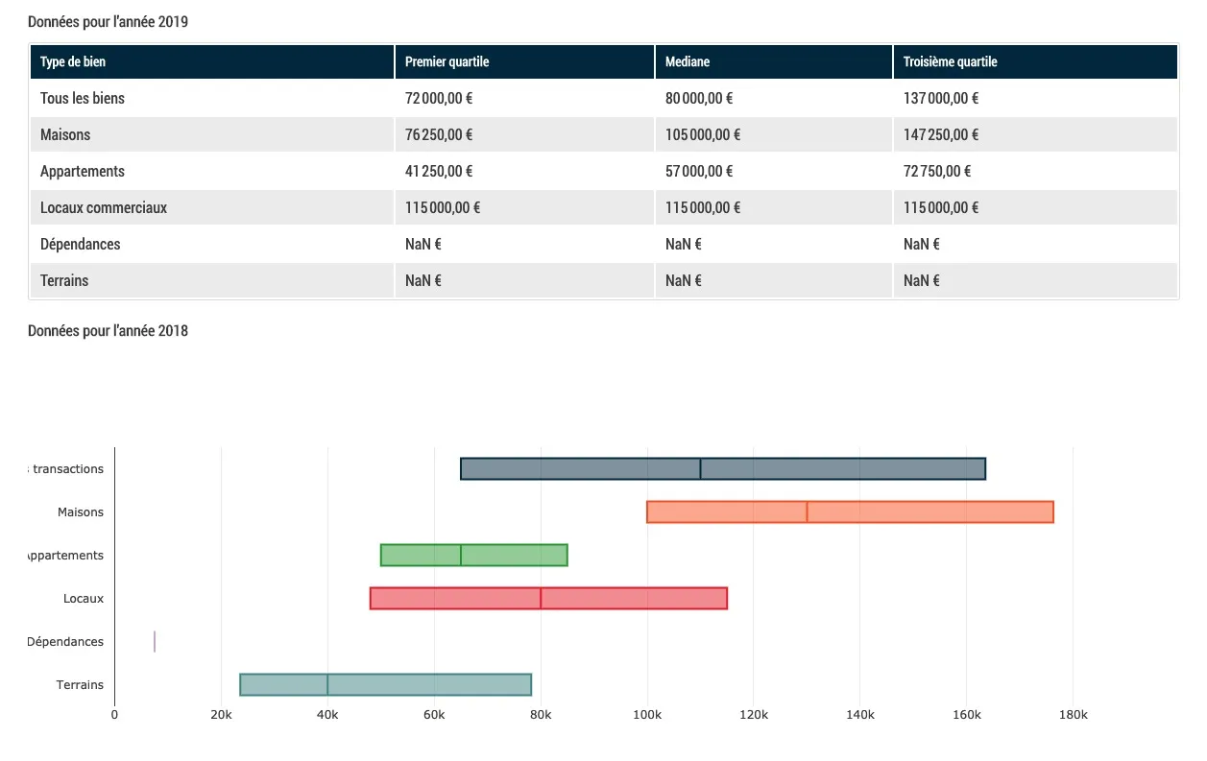Select the "180k" x-axis tick label
This screenshot has height=761, width=1207.
(1073, 715)
